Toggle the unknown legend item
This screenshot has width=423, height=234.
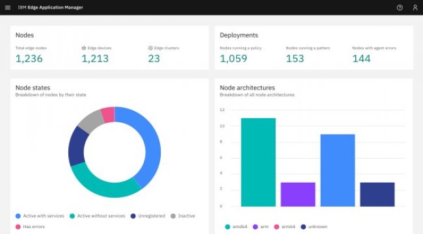click(314, 227)
